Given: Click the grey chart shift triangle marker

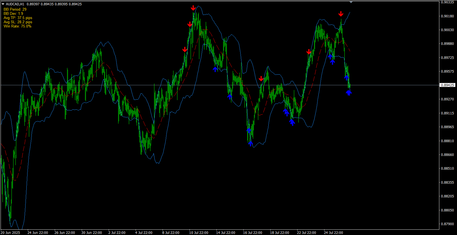Looking at the screenshot, I should [351, 2].
